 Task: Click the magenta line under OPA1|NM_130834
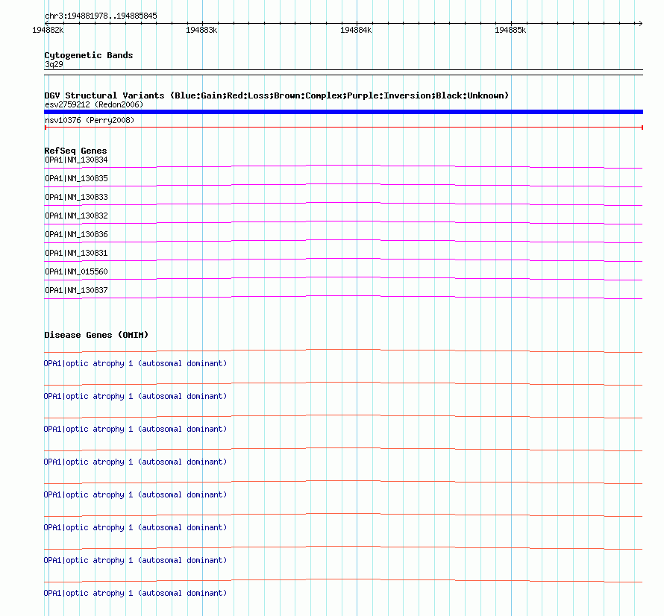[343, 166]
